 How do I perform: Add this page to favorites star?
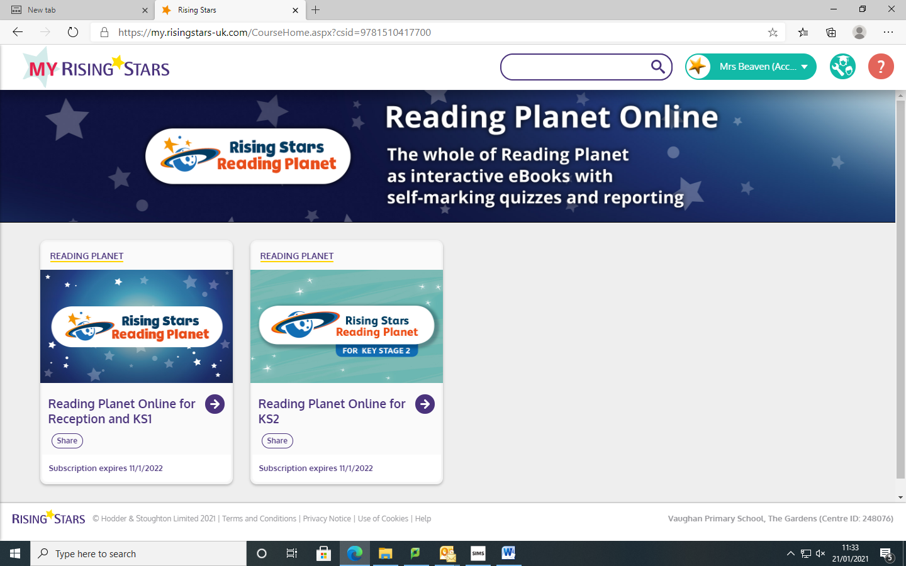[x=773, y=32]
